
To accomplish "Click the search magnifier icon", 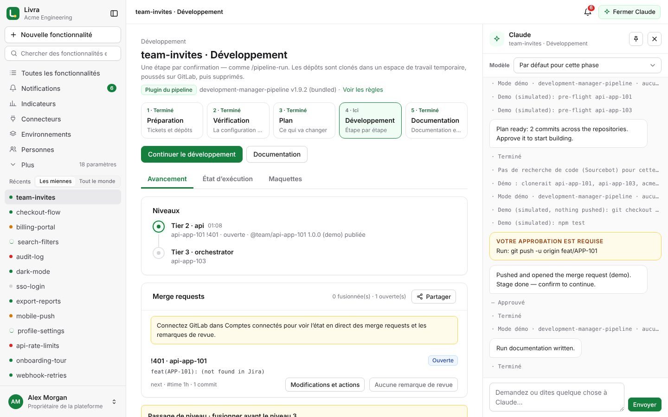I will (x=14, y=53).
